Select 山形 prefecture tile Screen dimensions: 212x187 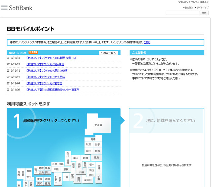(89, 151)
